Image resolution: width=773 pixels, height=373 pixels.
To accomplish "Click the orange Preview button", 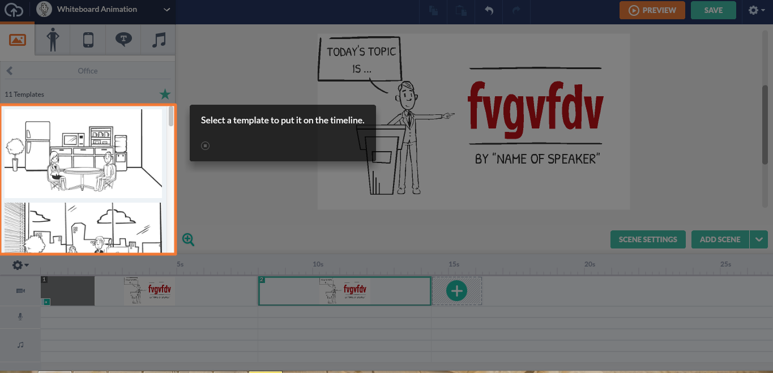I will point(652,10).
